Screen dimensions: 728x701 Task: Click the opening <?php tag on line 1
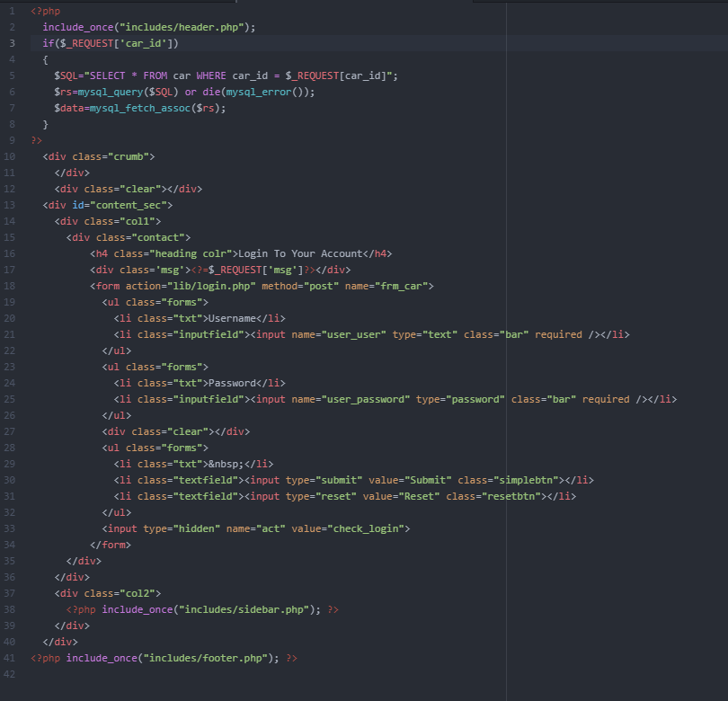tap(46, 11)
